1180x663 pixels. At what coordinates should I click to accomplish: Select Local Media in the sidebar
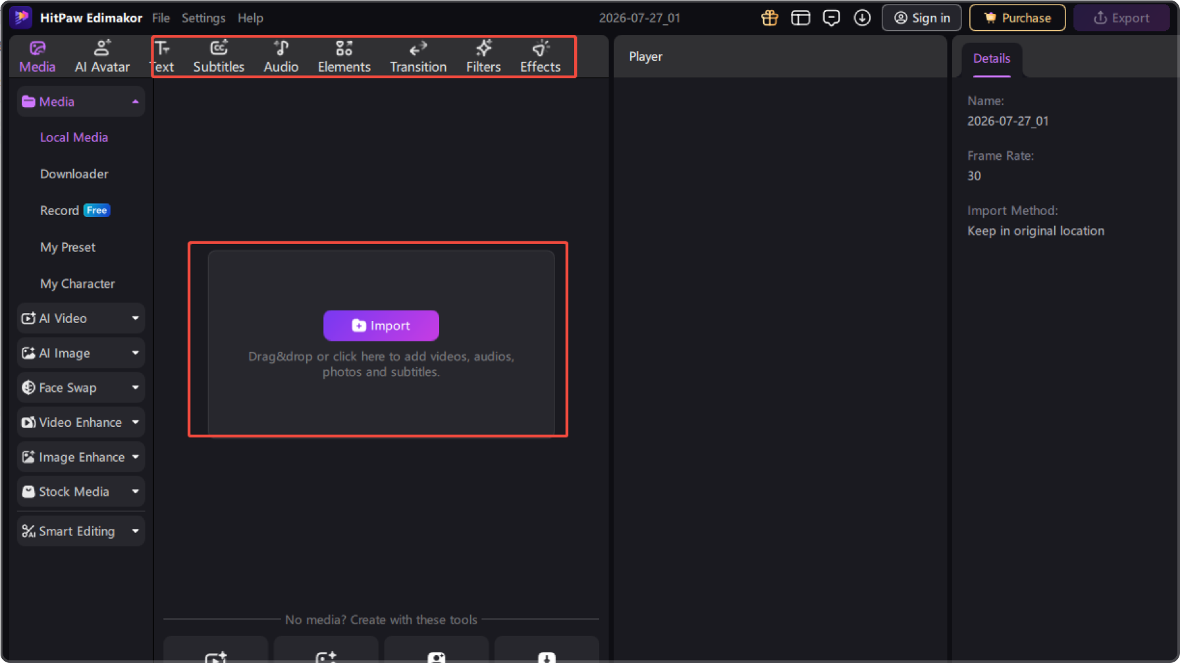pos(74,137)
